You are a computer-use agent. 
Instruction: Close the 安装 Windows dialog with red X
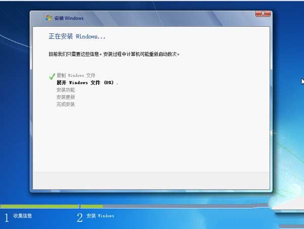261,14
